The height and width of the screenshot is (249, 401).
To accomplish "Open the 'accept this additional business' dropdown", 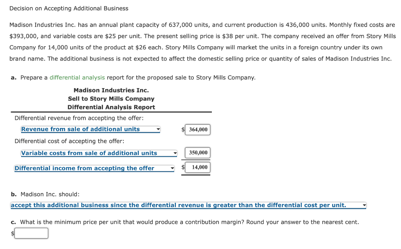I will pos(188,205).
